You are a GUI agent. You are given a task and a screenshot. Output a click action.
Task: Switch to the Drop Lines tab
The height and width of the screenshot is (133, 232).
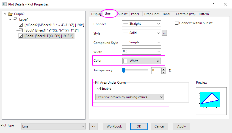coord(151,14)
